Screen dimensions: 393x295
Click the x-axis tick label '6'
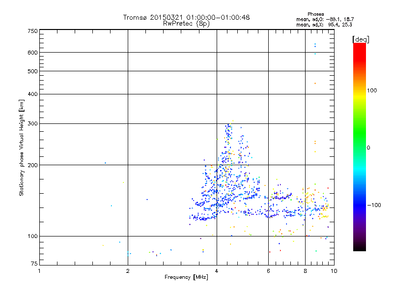[268, 271]
